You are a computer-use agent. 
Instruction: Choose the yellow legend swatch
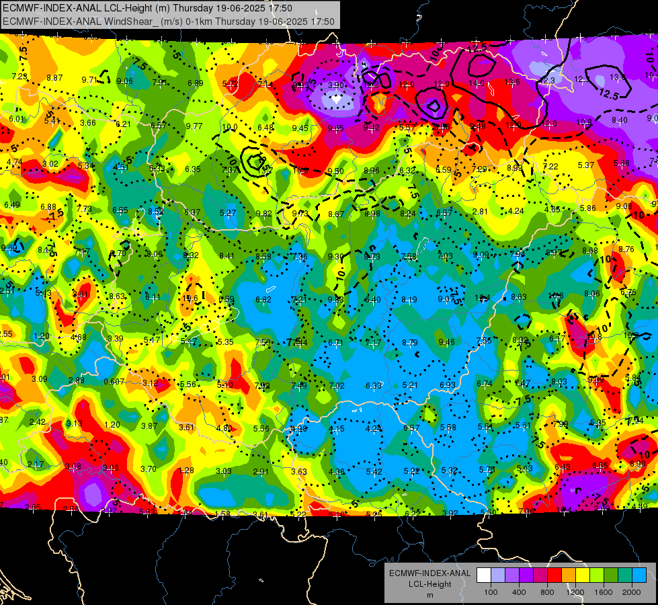pyautogui.click(x=583, y=575)
